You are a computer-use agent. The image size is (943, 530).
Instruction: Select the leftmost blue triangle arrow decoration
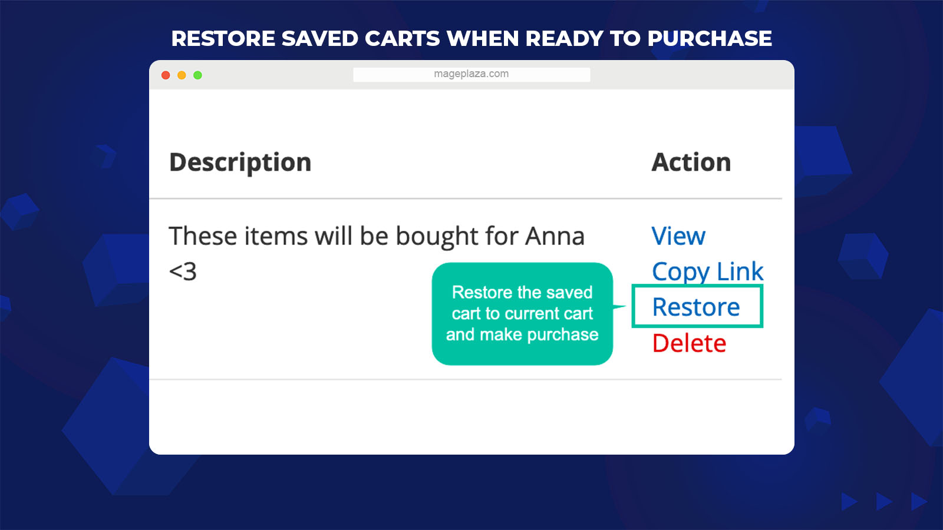click(849, 502)
